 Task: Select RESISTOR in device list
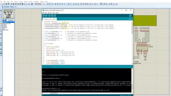pos(6,30)
